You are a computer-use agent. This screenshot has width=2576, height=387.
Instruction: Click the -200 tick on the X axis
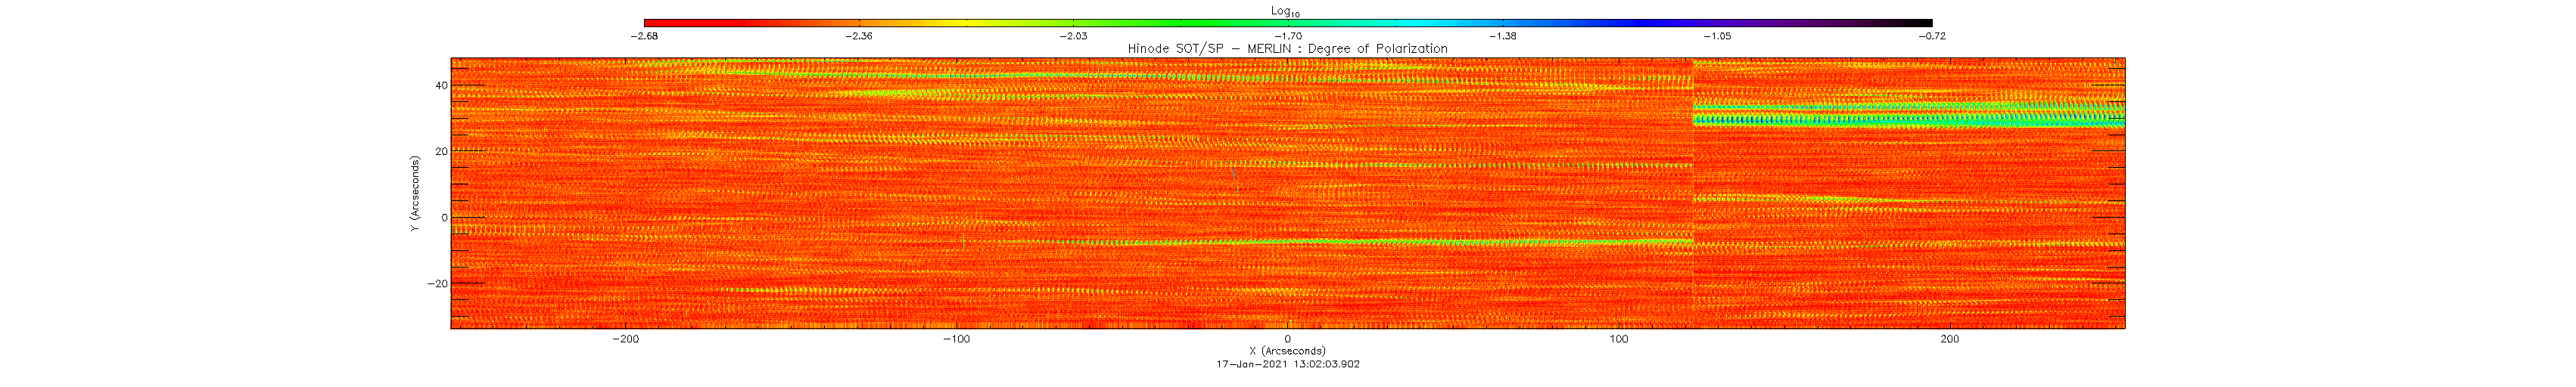[625, 339]
